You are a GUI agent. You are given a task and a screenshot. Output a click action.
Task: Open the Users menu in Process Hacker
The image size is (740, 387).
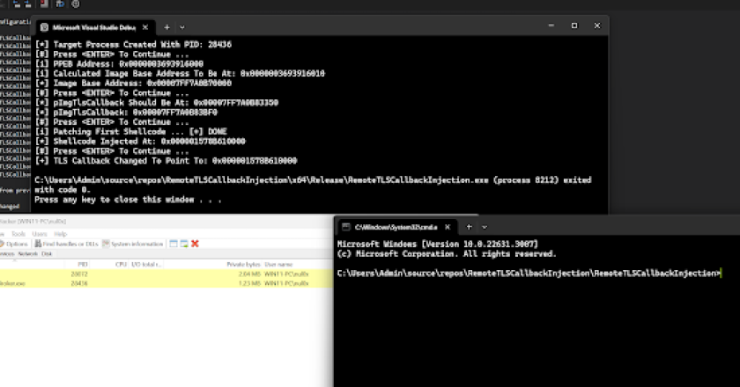[39, 234]
